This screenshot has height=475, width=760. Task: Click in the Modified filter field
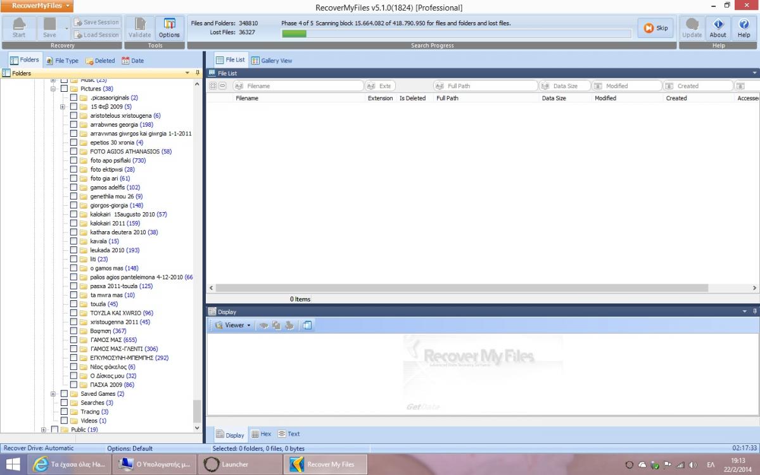point(627,85)
